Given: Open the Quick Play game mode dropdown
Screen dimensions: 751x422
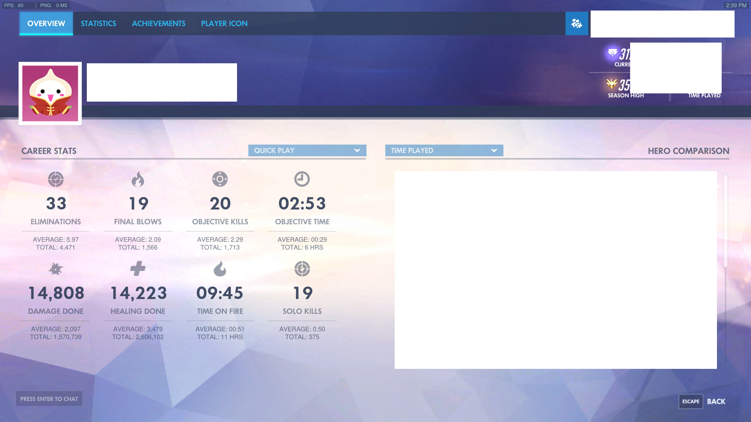Looking at the screenshot, I should [307, 150].
